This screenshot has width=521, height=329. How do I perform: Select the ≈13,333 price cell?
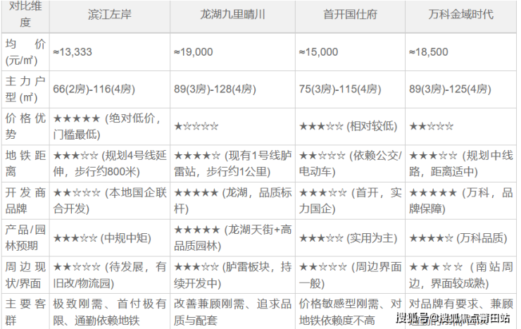[x=110, y=52]
